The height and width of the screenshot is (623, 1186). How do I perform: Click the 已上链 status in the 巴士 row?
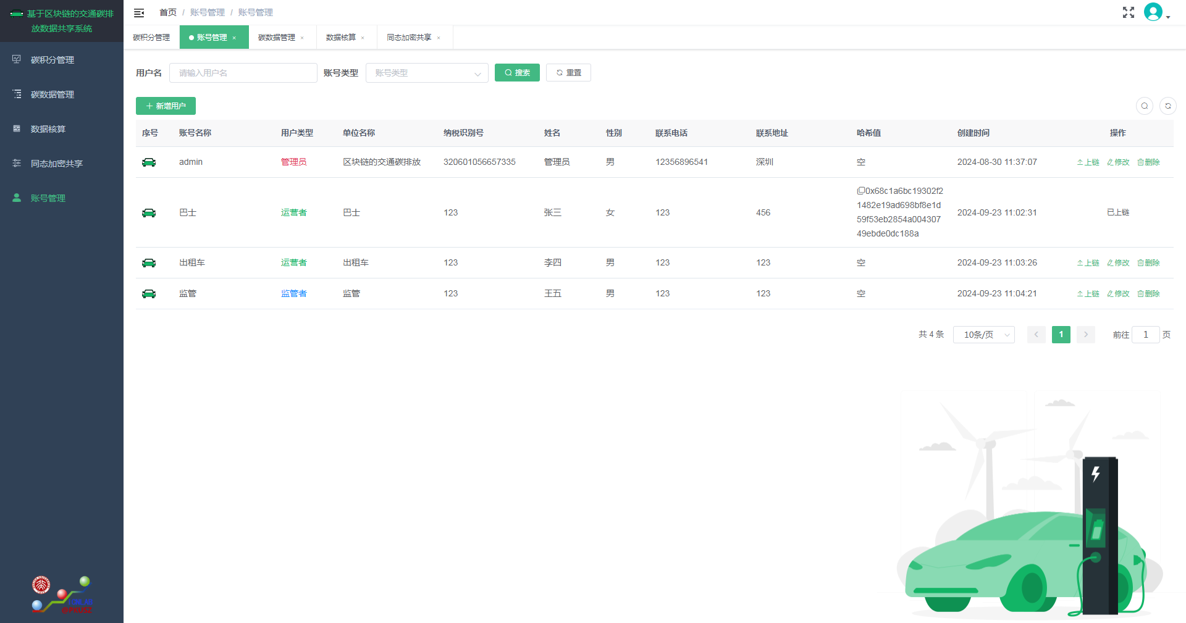click(1118, 212)
